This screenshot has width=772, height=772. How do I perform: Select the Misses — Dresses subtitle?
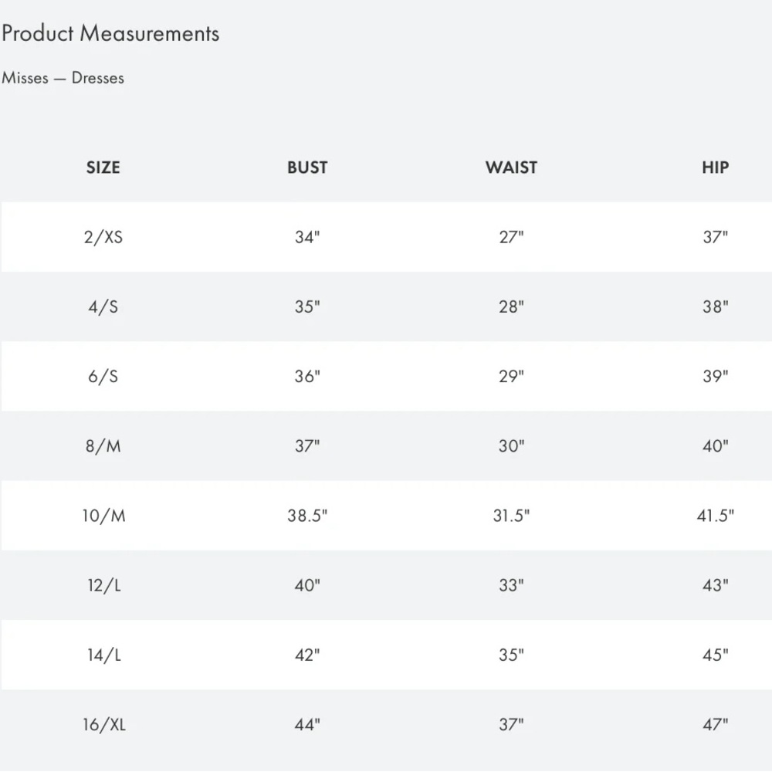pyautogui.click(x=63, y=78)
